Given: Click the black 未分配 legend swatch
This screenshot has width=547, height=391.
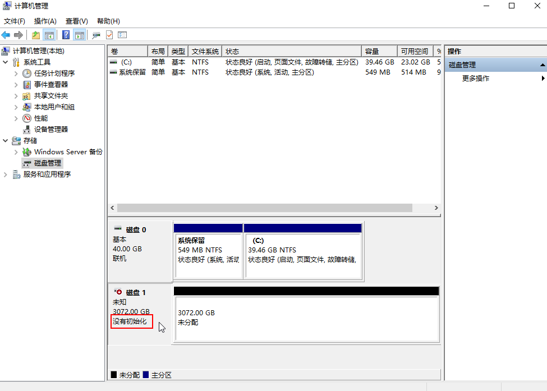Looking at the screenshot, I should pyautogui.click(x=114, y=375).
